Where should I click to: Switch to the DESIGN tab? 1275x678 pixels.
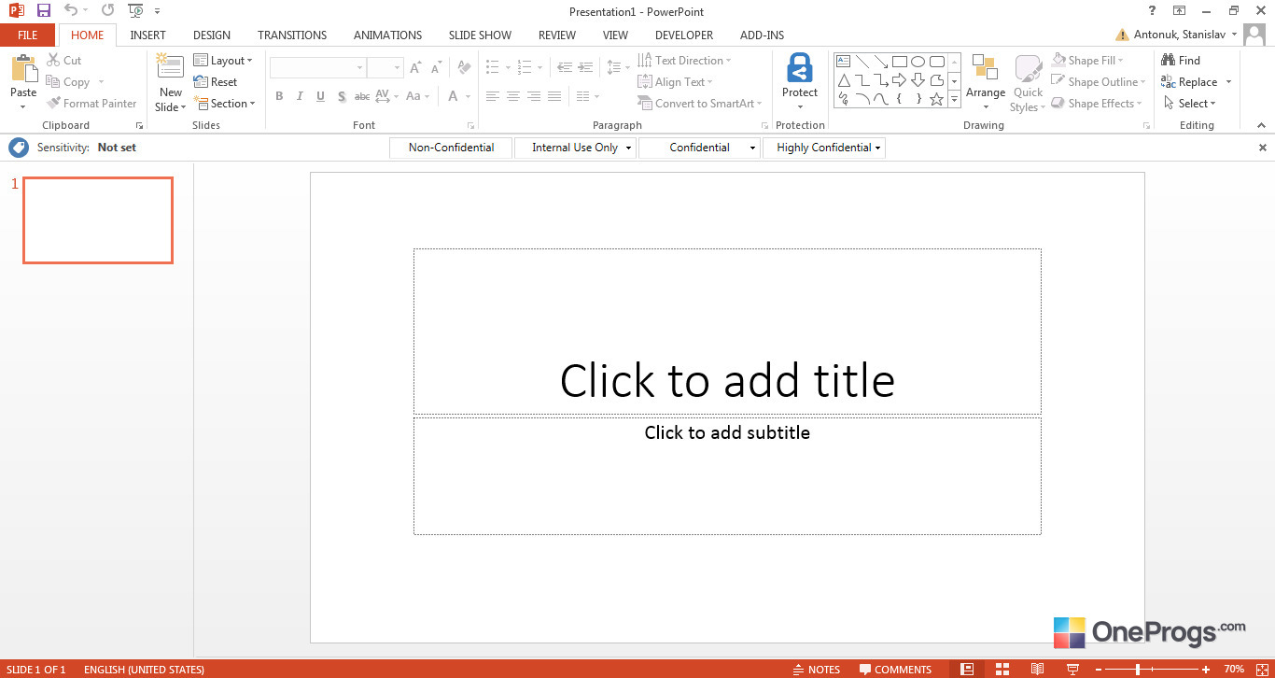(x=212, y=35)
